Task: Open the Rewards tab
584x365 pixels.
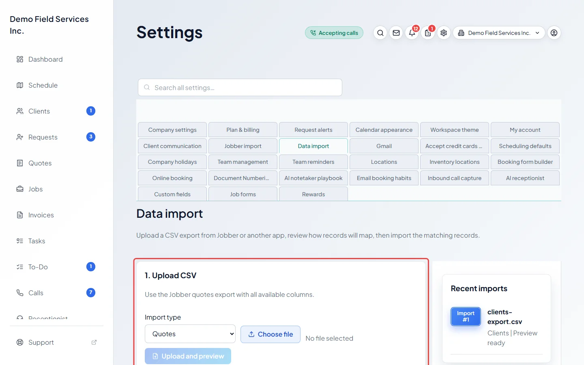Action: coord(313,194)
